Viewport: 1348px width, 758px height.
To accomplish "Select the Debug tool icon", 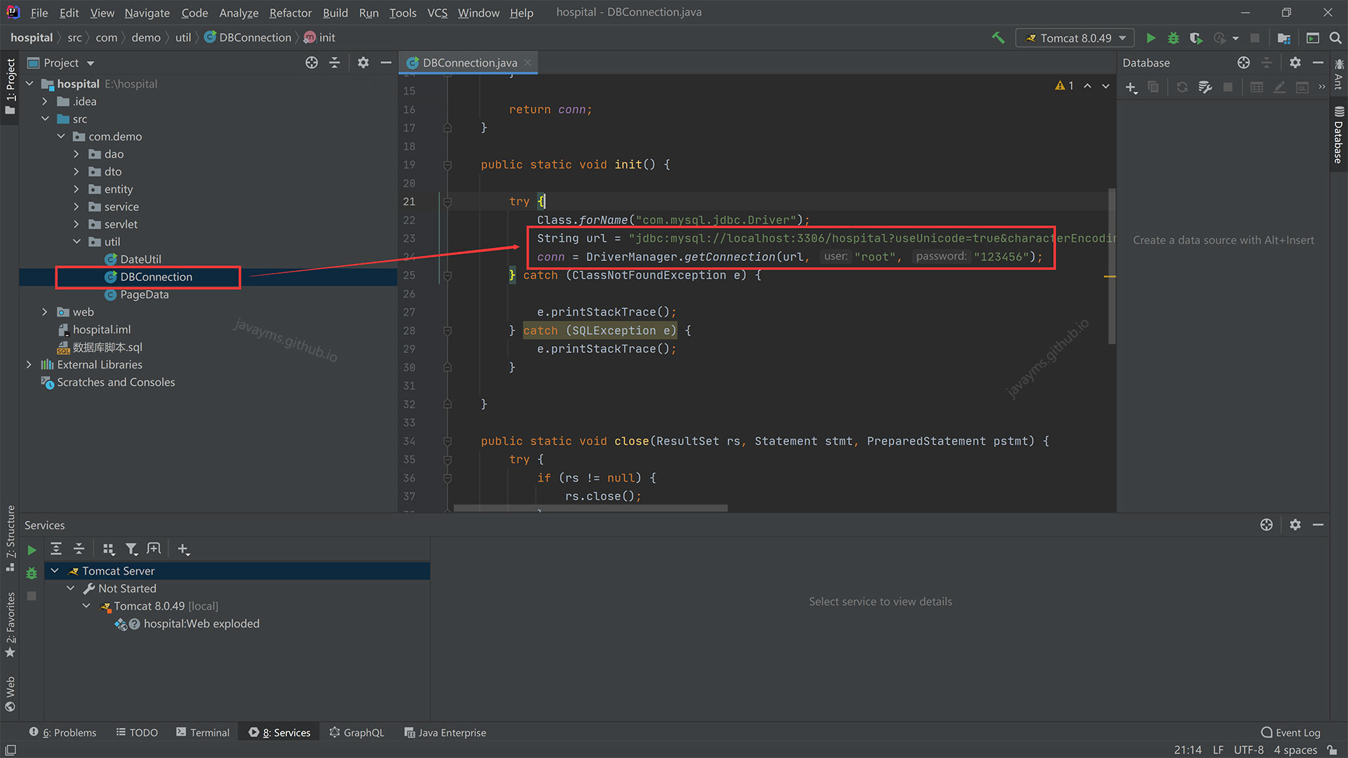I will click(x=1174, y=37).
